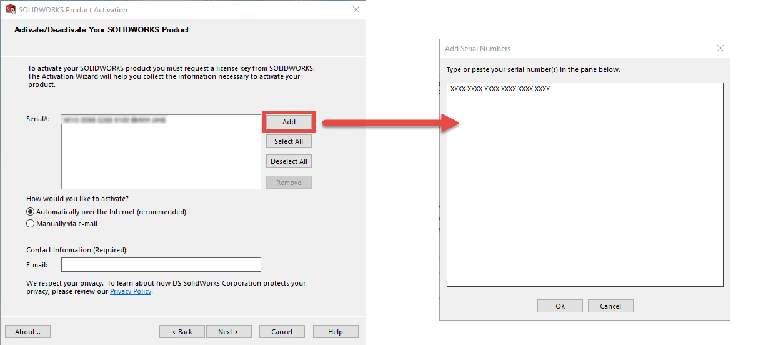761x345 pixels.
Task: Focus the E-mail input field
Action: pos(161,265)
